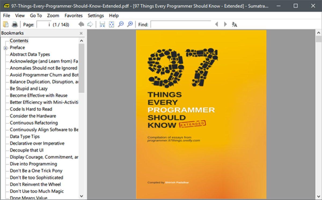
Task: Select the Contents bookmark
Action: click(x=19, y=40)
